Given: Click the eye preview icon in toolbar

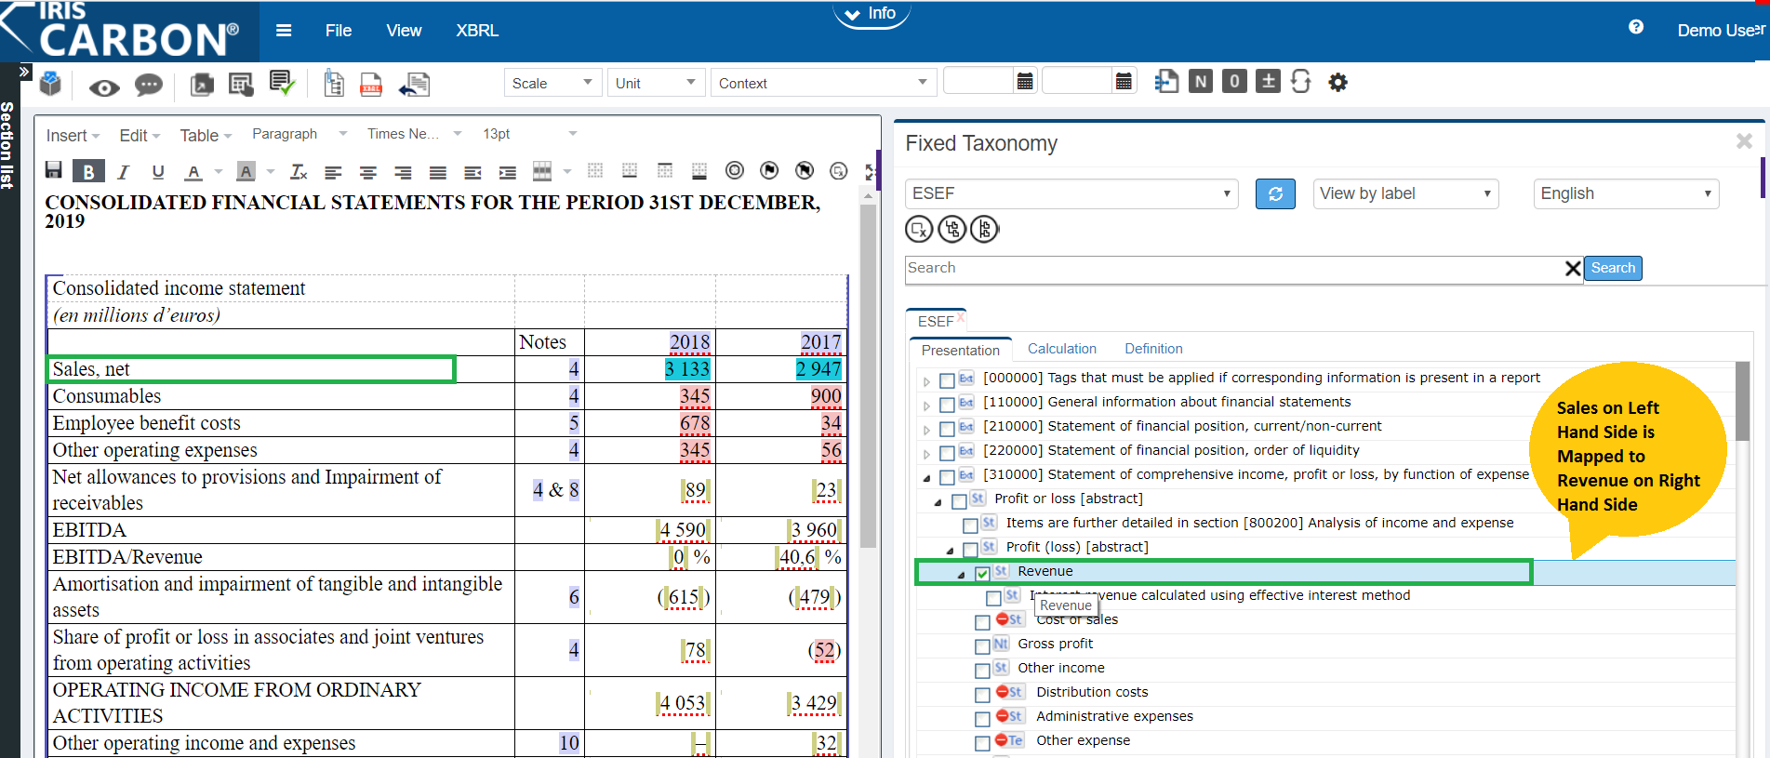Looking at the screenshot, I should tap(104, 87).
